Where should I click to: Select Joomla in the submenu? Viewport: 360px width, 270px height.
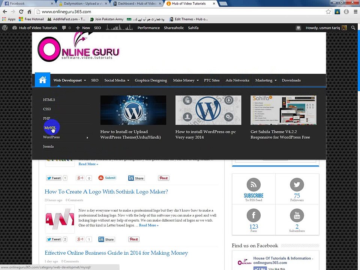click(x=48, y=147)
